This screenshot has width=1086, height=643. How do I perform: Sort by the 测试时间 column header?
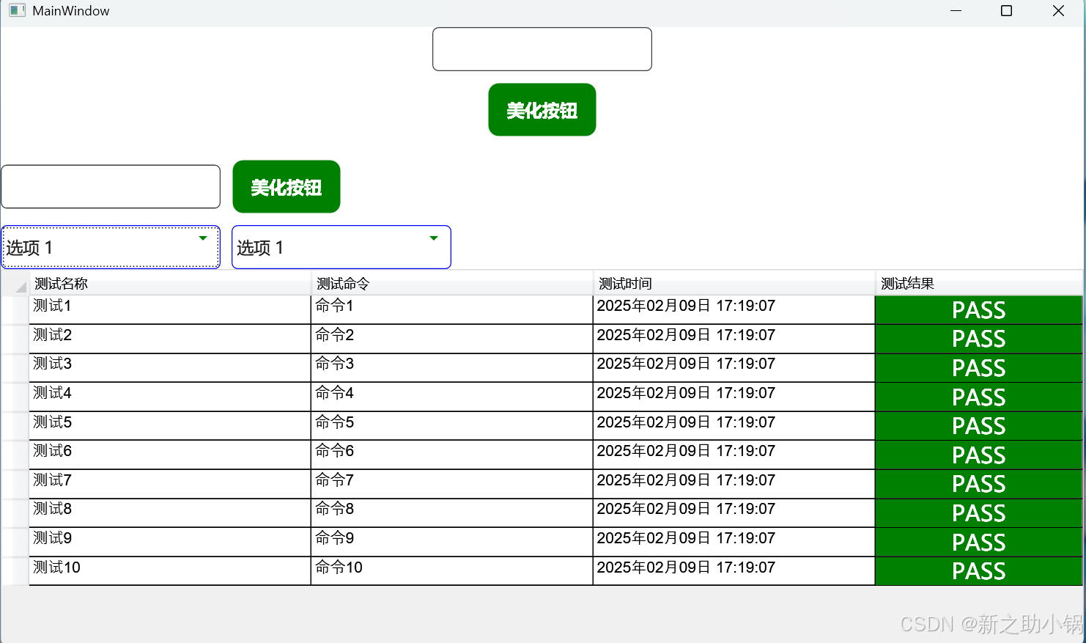click(734, 284)
